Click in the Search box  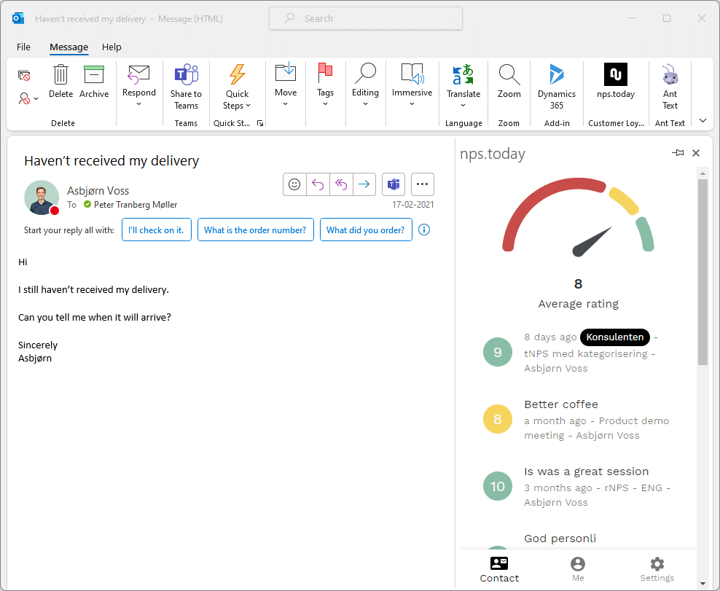pos(366,18)
